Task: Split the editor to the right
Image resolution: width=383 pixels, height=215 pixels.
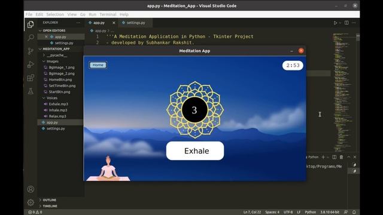Action: click(346, 23)
